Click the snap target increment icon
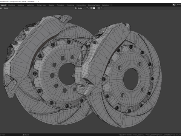 [94, 8]
